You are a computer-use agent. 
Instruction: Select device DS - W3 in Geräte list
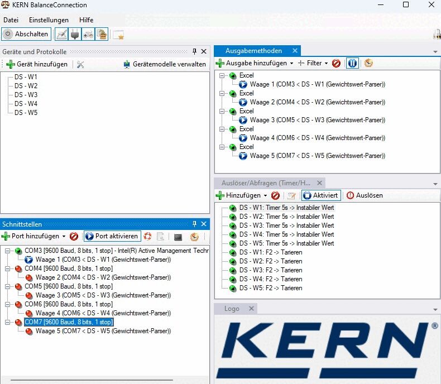26,95
